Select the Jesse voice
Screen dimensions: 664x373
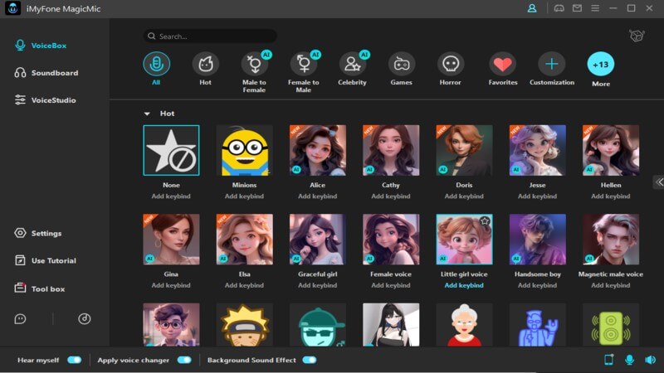click(x=537, y=150)
